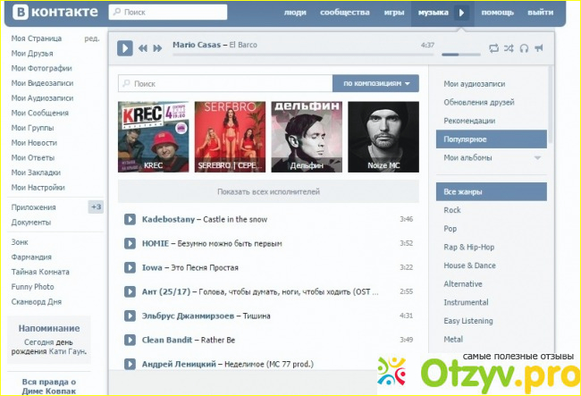This screenshot has width=581, height=396.
Task: Click the play icon in top header
Action: [461, 13]
